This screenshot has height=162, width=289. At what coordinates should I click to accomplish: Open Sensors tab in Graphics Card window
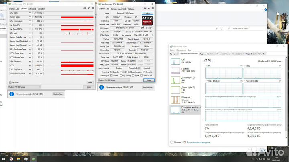pyautogui.click(x=114, y=9)
